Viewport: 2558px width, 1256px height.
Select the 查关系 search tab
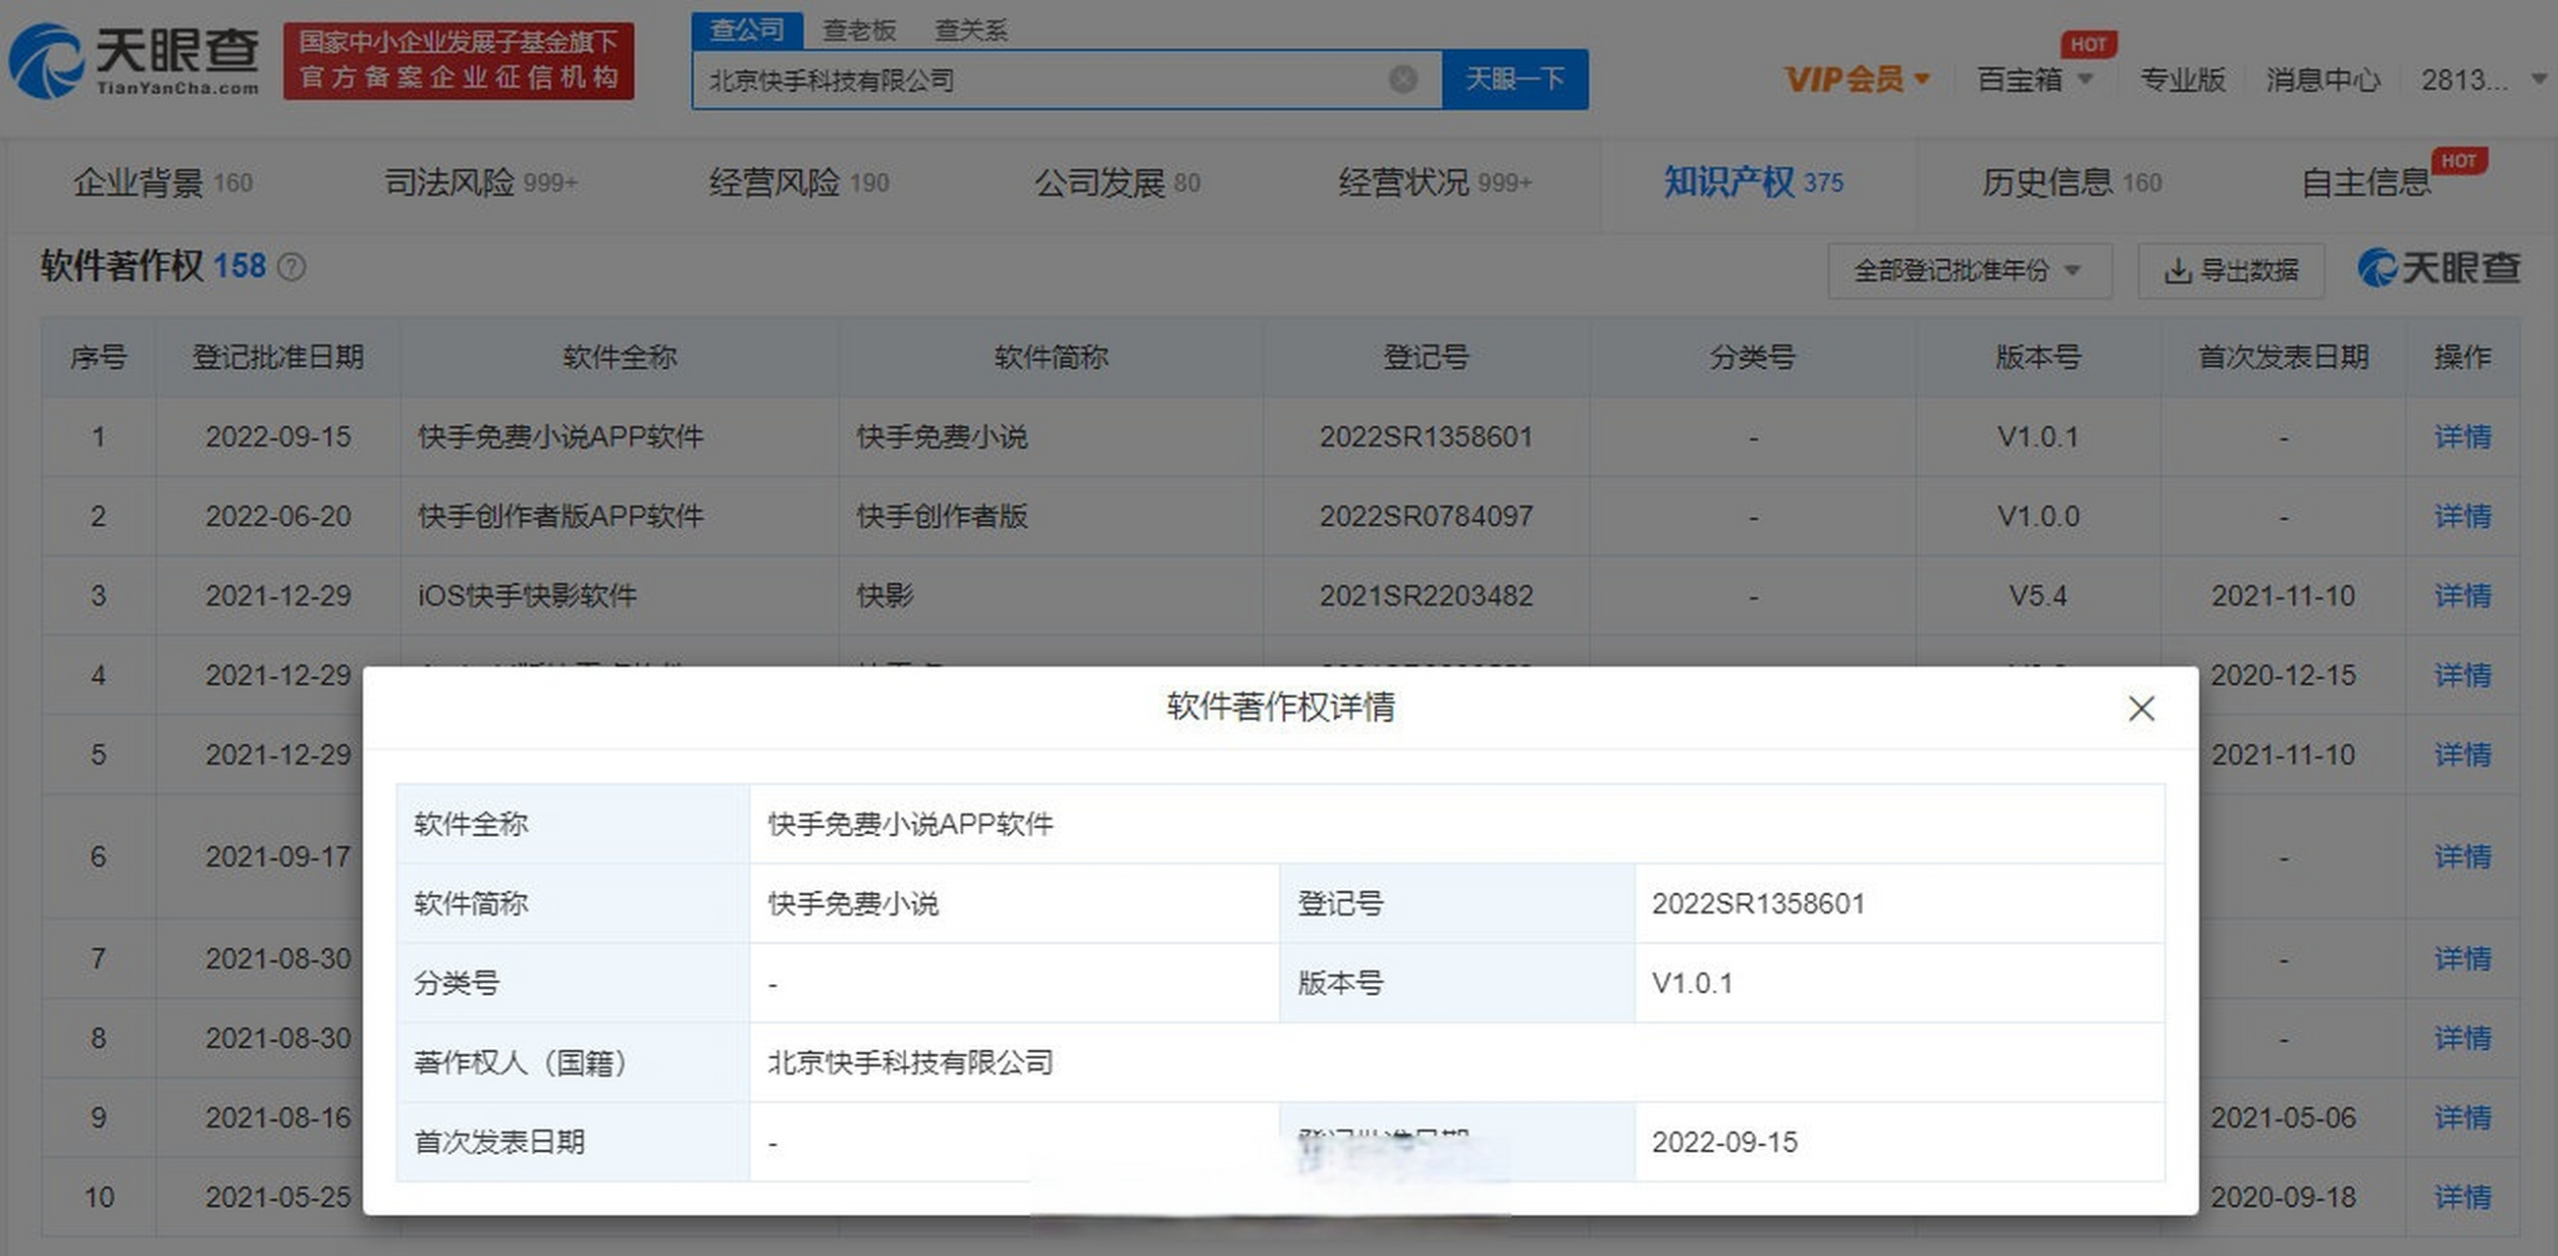(970, 30)
